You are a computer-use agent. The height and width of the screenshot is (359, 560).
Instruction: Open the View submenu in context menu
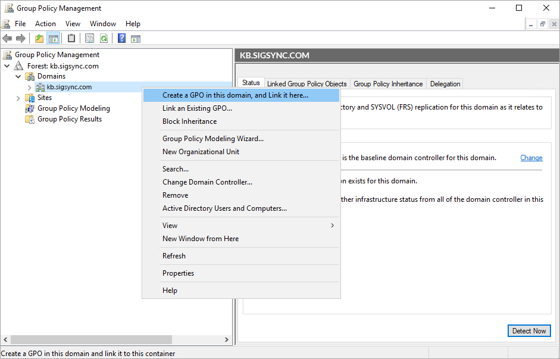241,226
